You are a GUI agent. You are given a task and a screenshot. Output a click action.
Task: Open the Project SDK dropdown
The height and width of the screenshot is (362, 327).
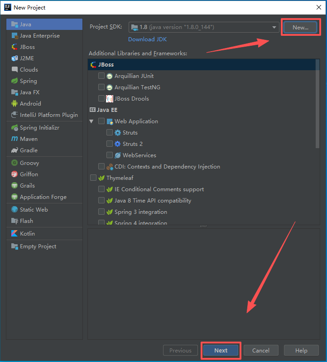pyautogui.click(x=204, y=27)
